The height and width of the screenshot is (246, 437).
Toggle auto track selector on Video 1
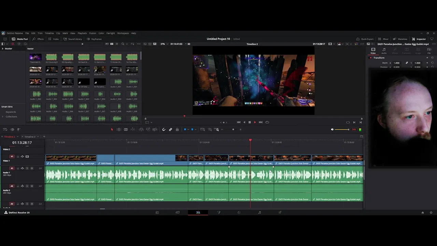pyautogui.click(x=22, y=156)
